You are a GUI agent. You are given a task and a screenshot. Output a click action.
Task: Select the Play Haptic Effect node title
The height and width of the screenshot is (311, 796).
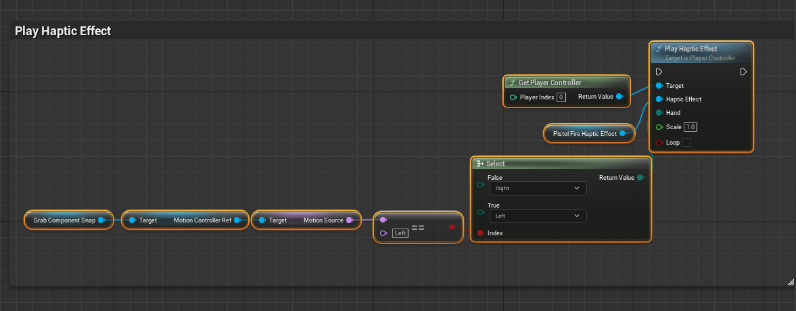click(690, 49)
